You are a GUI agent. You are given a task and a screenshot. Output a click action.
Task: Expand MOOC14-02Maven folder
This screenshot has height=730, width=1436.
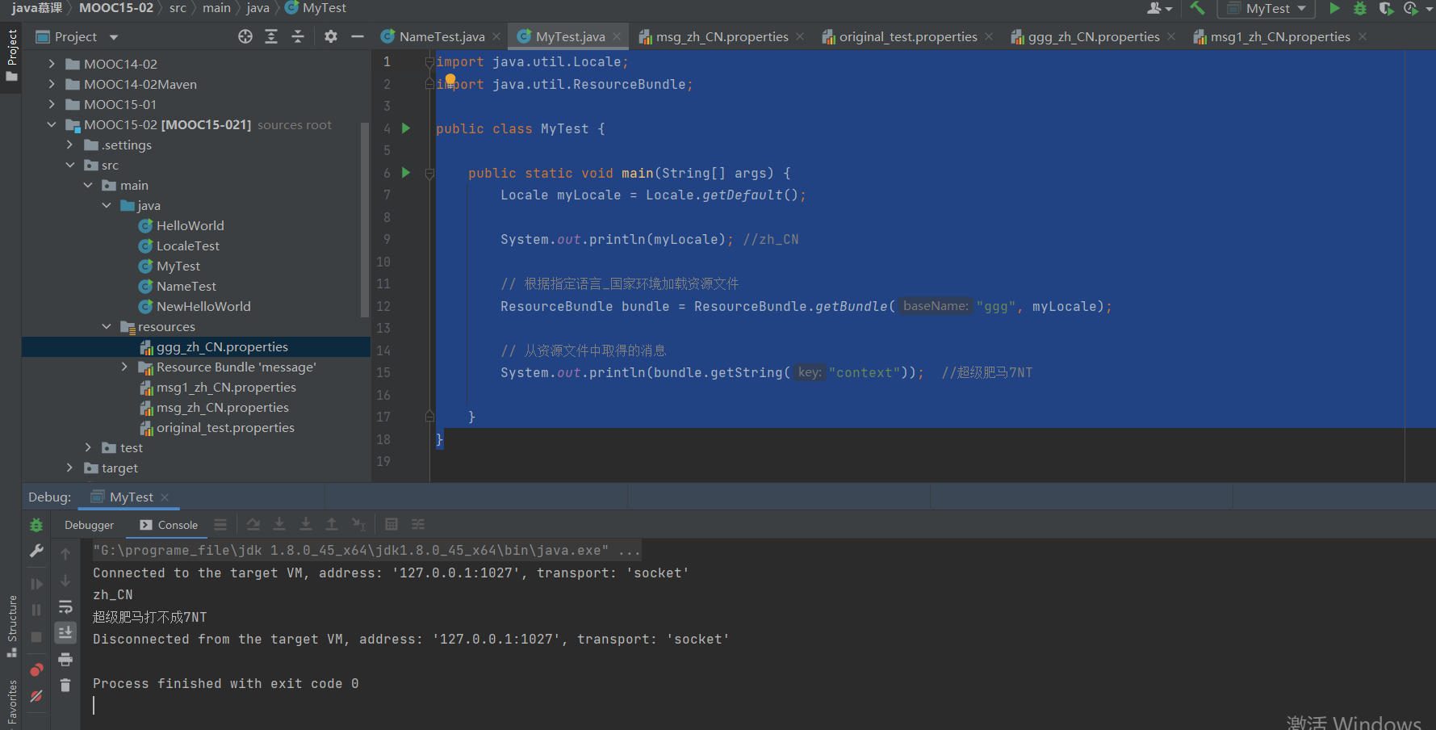pos(52,84)
